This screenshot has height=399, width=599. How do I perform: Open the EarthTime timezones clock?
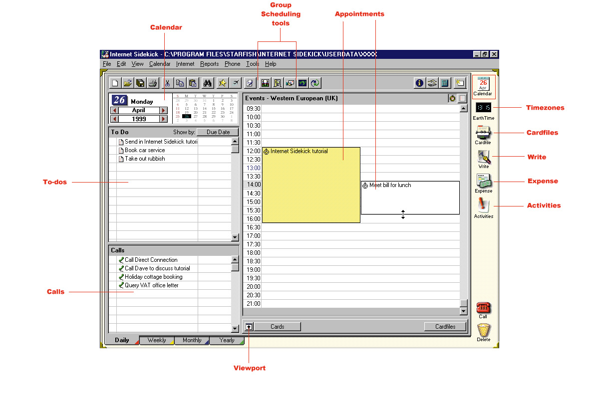pyautogui.click(x=483, y=108)
